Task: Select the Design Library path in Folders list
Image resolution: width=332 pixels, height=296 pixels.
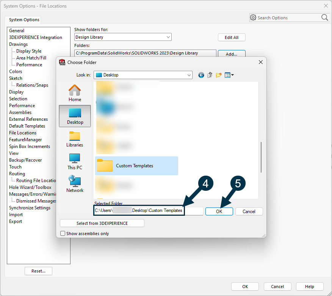Action: click(x=137, y=53)
